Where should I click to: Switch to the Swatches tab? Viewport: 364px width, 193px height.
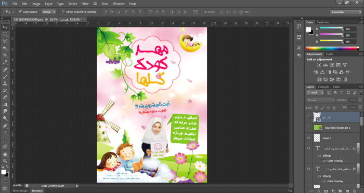tap(323, 22)
